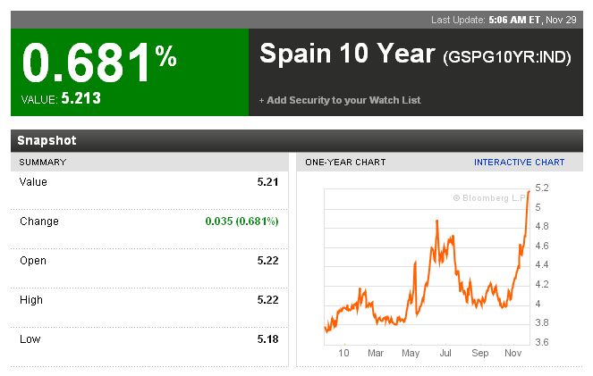
Task: Select the Open row showing 5.22
Action: (x=148, y=261)
